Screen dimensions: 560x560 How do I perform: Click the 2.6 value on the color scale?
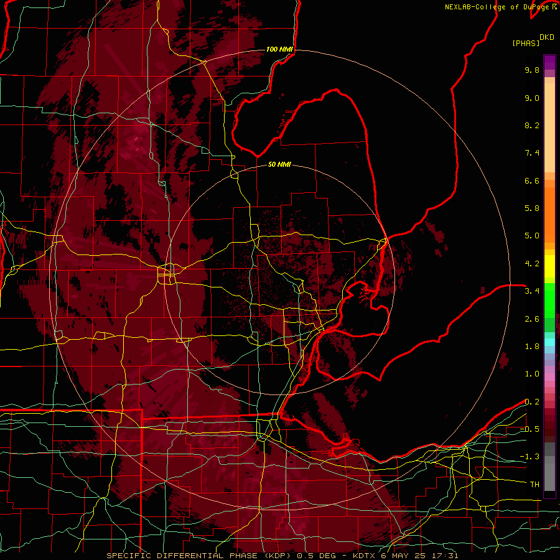(x=532, y=319)
